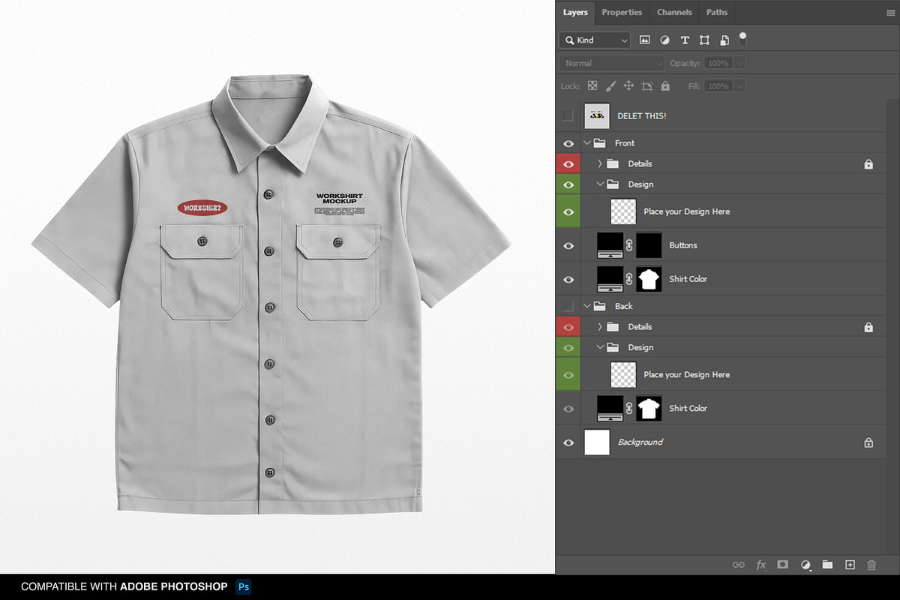Select the Back layer group name
Screen dimensions: 900x600
coord(624,306)
